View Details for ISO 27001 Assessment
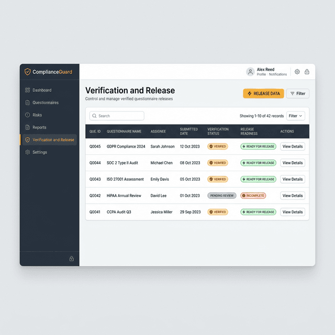Viewport: 335px width, 335px height. [293, 179]
